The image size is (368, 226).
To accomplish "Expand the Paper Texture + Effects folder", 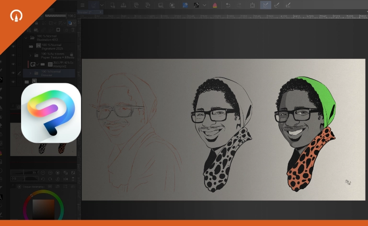I will coord(30,56).
